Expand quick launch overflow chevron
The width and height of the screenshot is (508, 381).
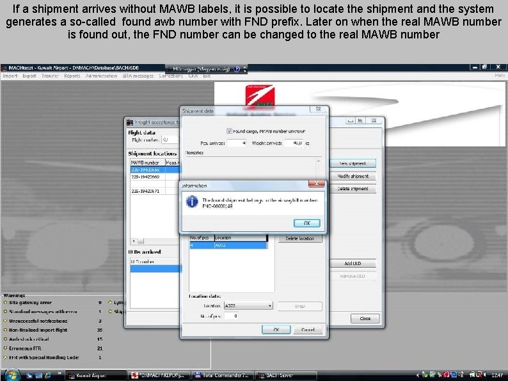(60, 374)
